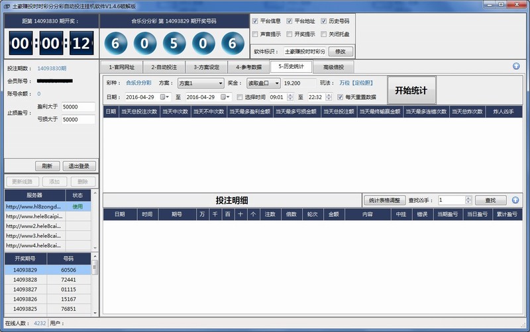Enable the 声音提示 checkbox
The width and height of the screenshot is (530, 332).
tap(256, 34)
